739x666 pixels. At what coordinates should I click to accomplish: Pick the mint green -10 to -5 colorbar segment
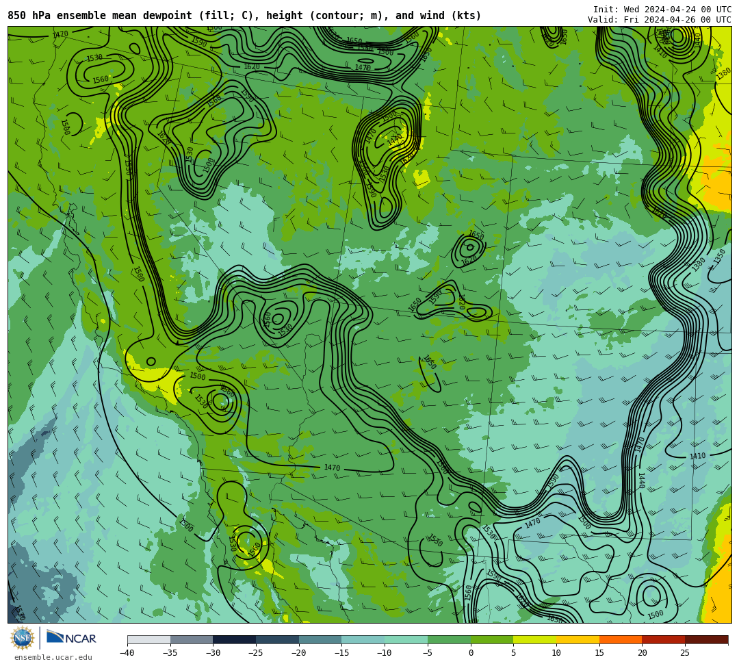point(406,639)
